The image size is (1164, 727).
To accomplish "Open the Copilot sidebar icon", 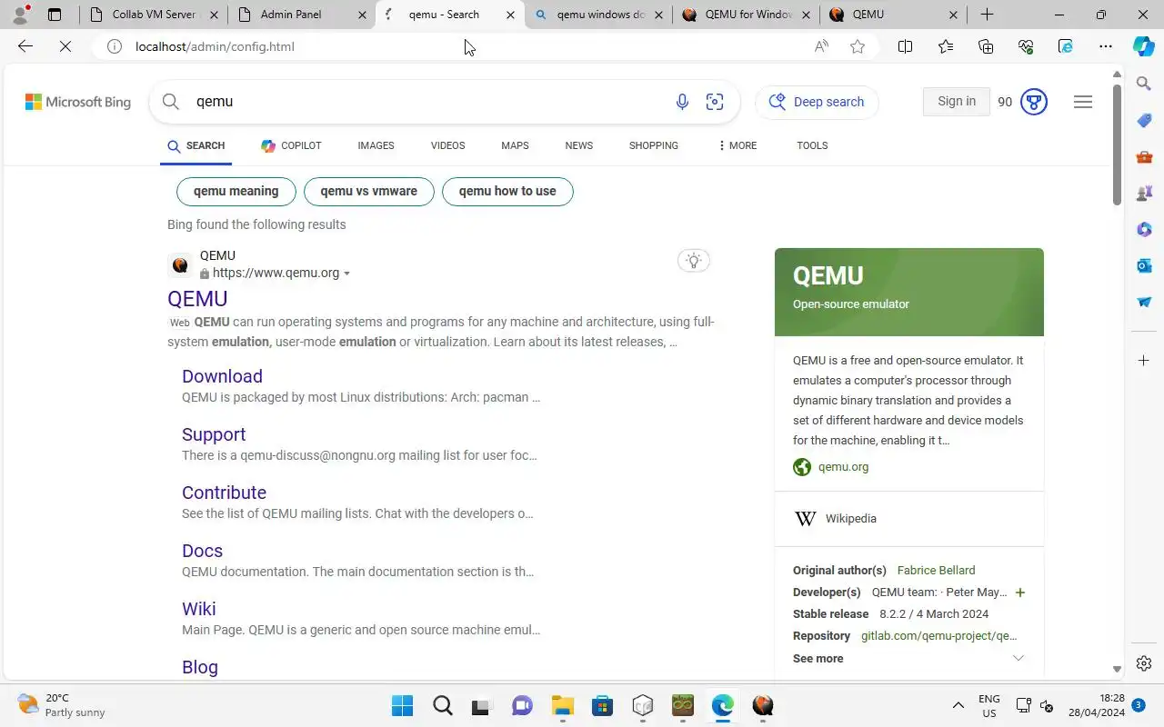I will click(x=1144, y=46).
